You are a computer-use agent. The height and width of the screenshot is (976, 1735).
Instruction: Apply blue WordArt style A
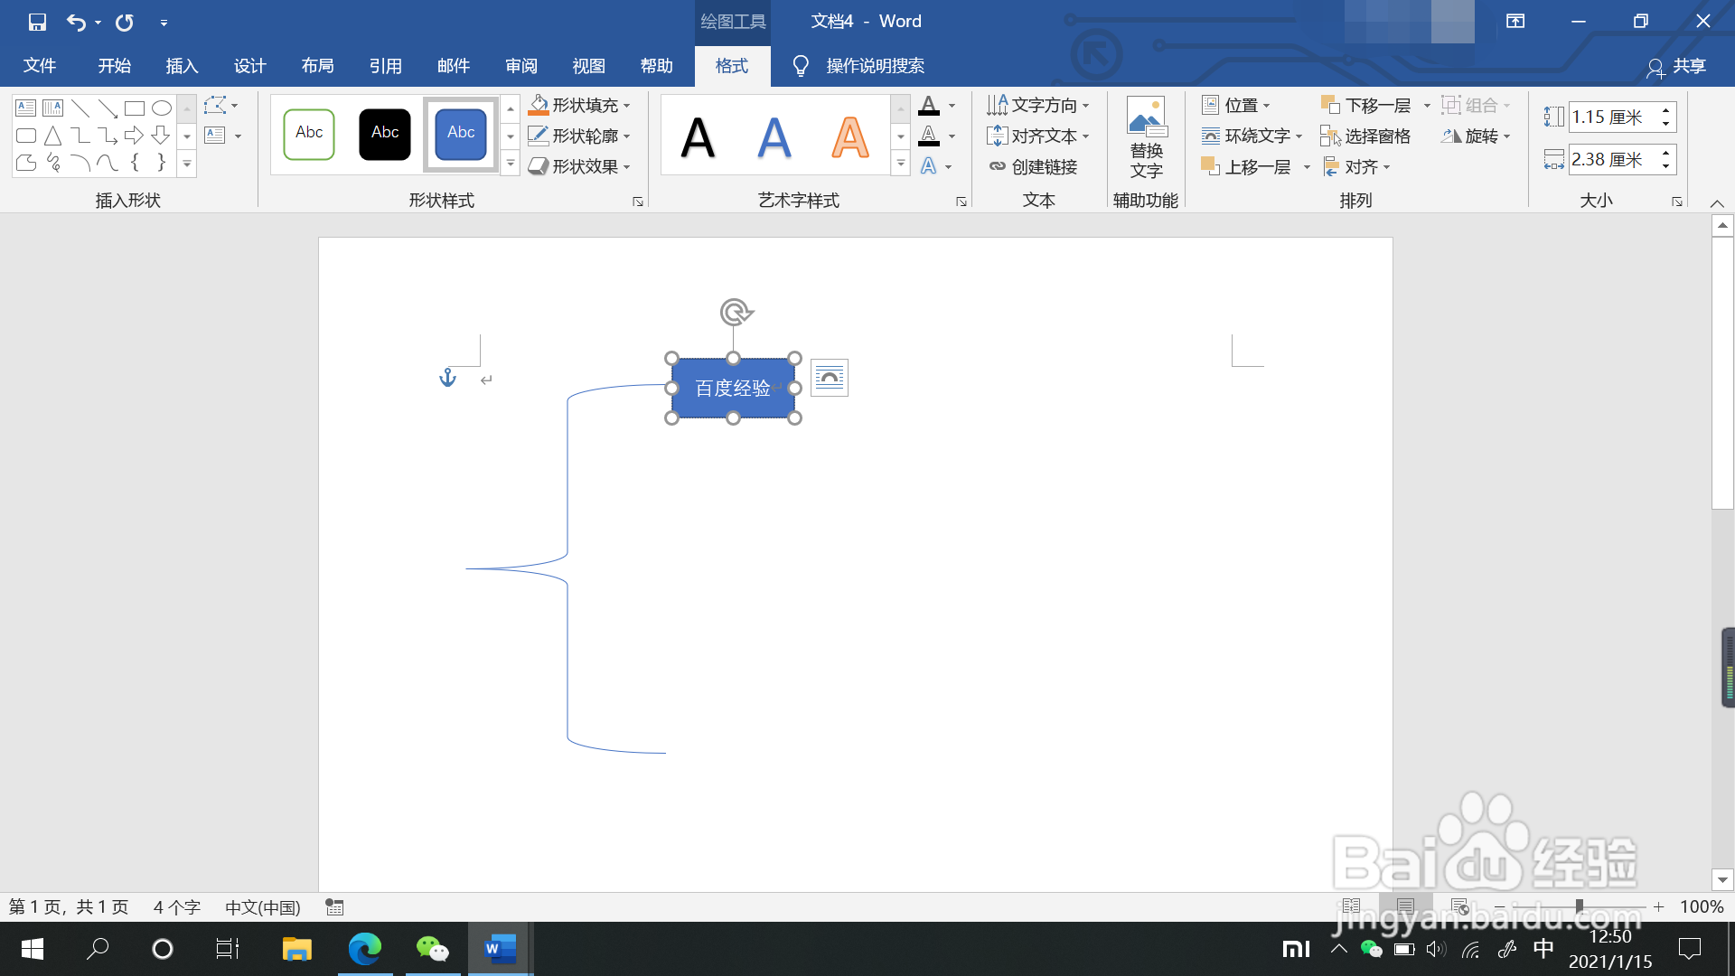[x=774, y=137]
